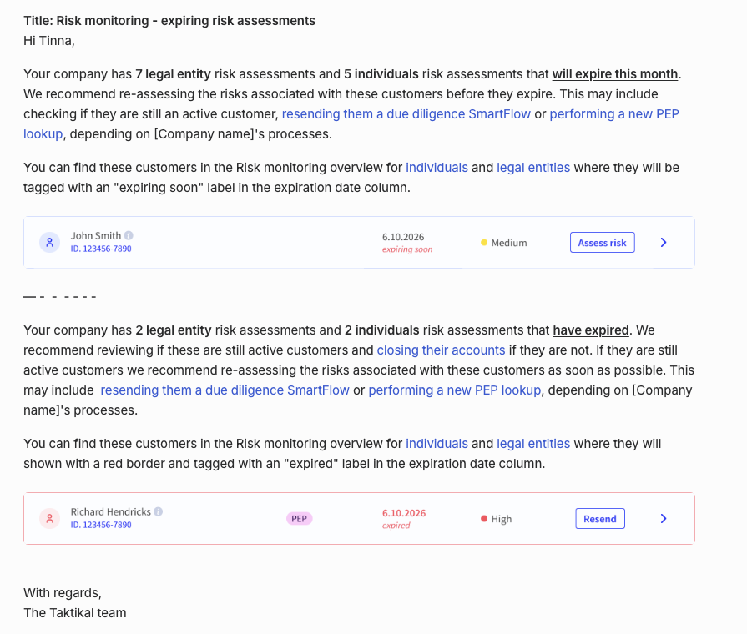Click Richard Hendricks' red person avatar icon
The height and width of the screenshot is (634, 747).
point(49,519)
